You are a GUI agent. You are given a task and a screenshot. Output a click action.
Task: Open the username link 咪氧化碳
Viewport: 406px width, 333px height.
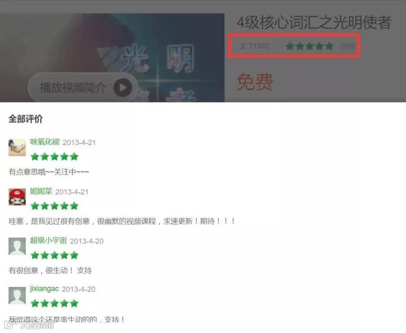click(x=45, y=142)
